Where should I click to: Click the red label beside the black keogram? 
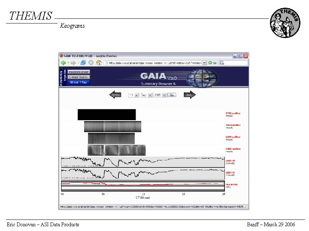click(233, 113)
